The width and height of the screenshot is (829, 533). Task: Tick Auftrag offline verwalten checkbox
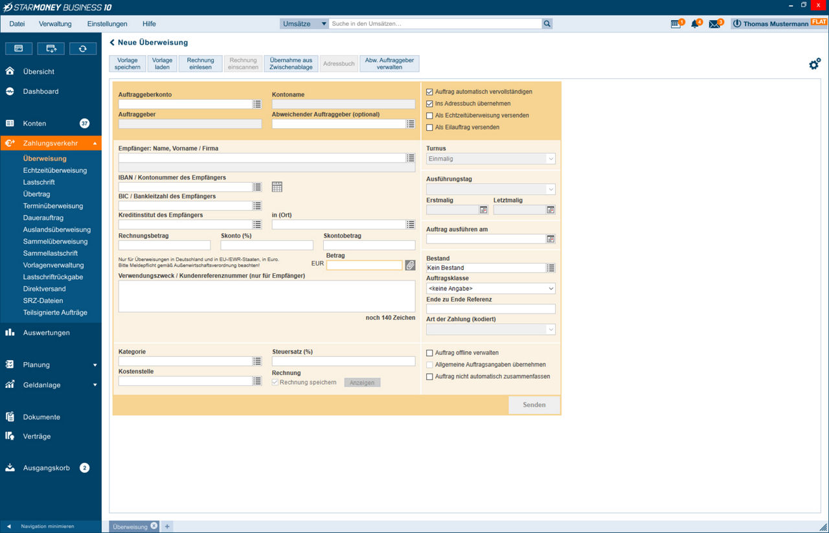click(x=429, y=353)
